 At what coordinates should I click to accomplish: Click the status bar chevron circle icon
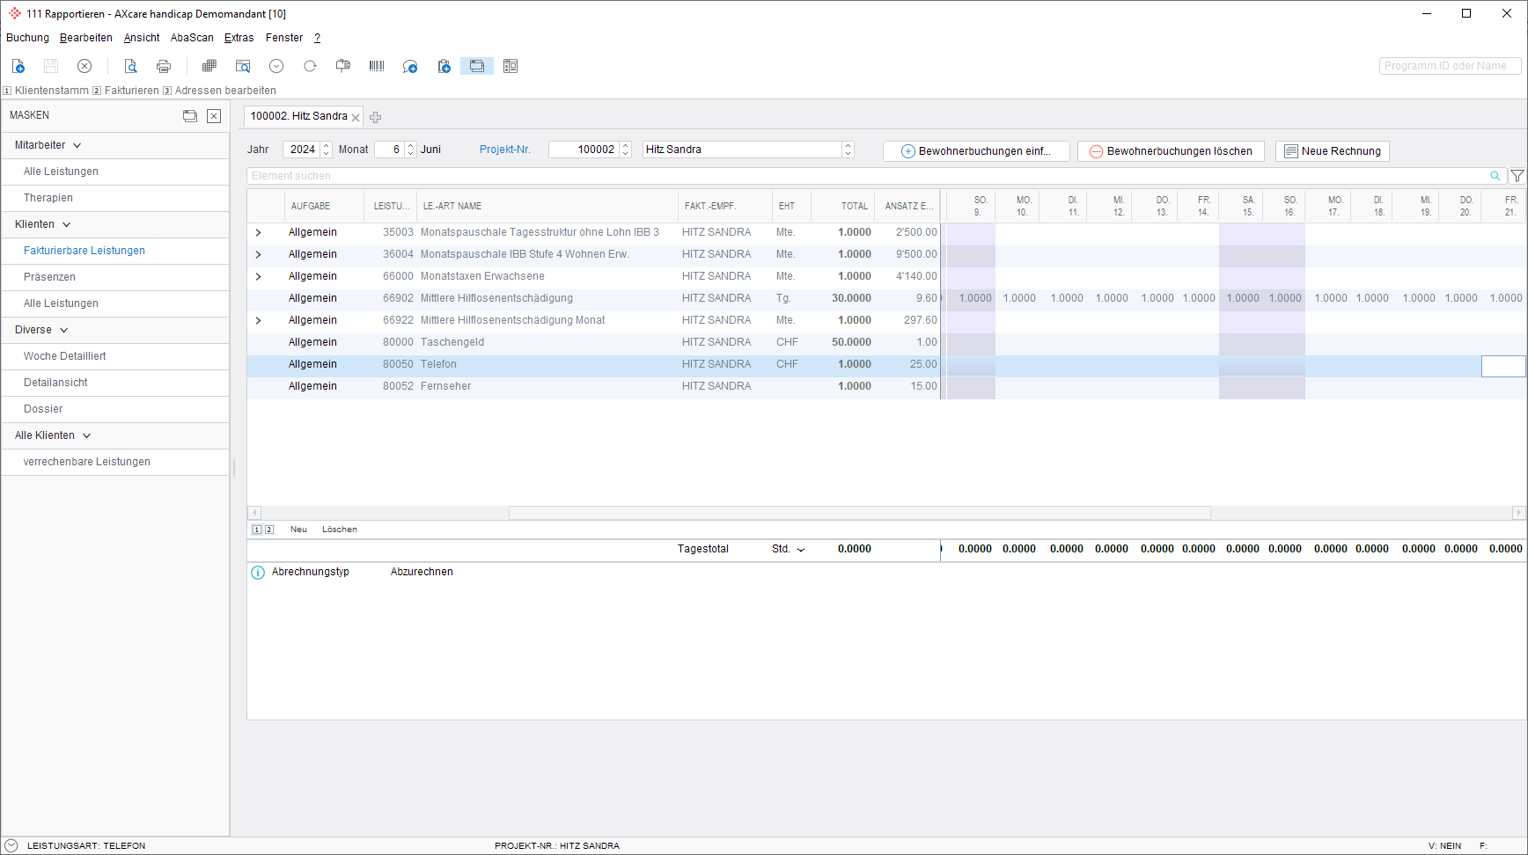(11, 845)
